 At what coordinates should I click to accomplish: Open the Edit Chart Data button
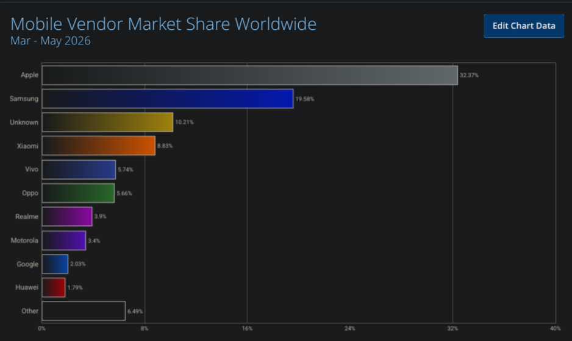524,26
